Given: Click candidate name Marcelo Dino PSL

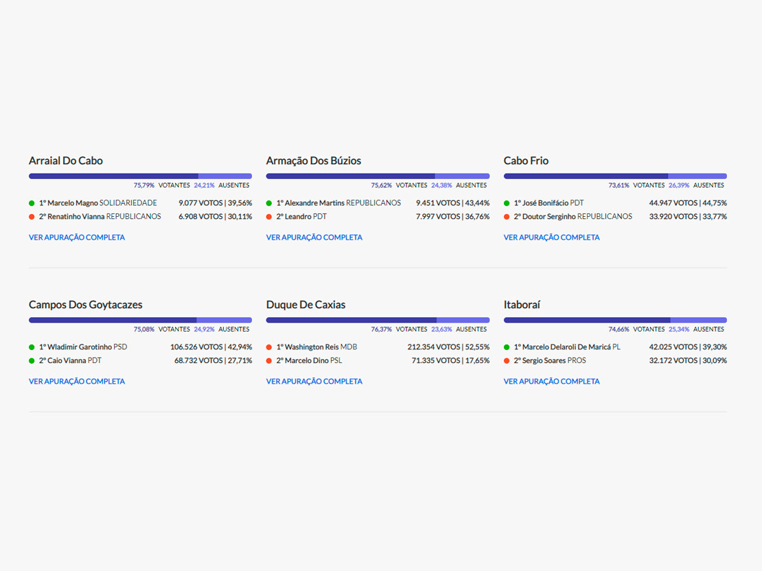Looking at the screenshot, I should [x=309, y=360].
